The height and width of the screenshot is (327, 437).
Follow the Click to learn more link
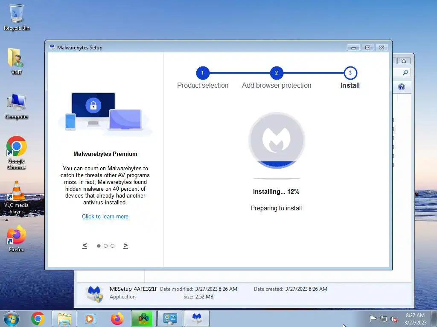click(x=105, y=216)
